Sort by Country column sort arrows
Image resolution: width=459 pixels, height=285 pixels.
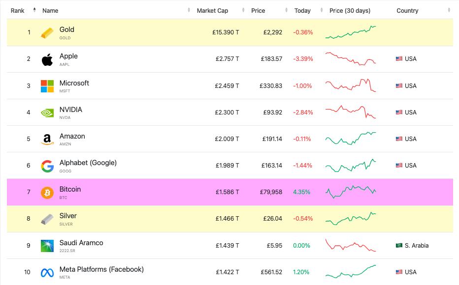(x=449, y=10)
